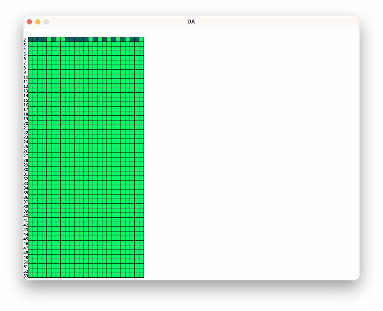Click the row label 27
The width and height of the screenshot is (383, 311).
pyautogui.click(x=26, y=155)
